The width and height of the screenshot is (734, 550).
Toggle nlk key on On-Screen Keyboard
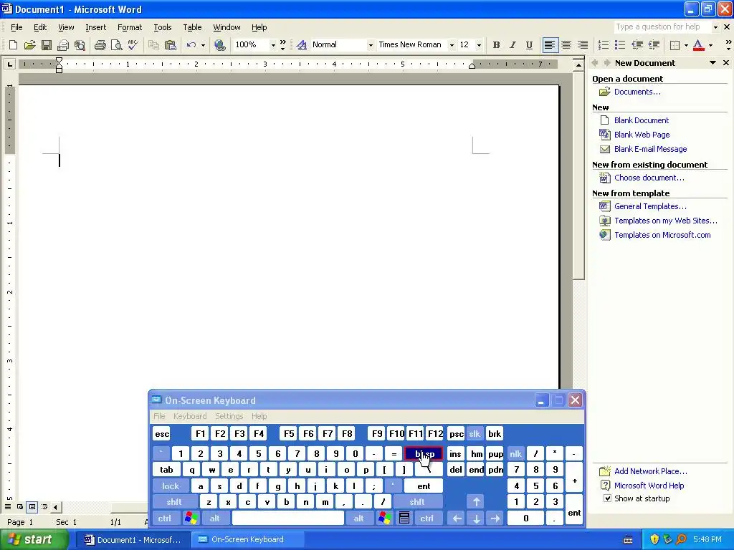point(516,453)
